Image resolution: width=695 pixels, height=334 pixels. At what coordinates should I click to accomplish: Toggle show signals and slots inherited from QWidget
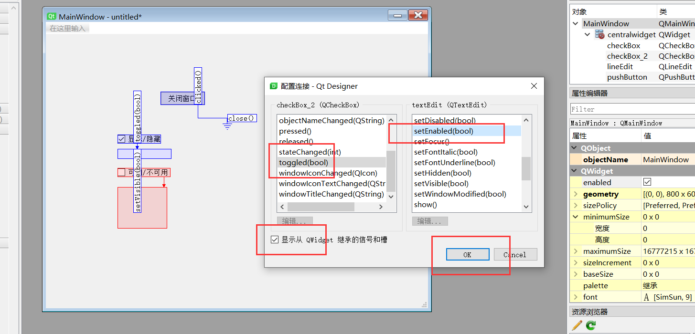click(274, 240)
